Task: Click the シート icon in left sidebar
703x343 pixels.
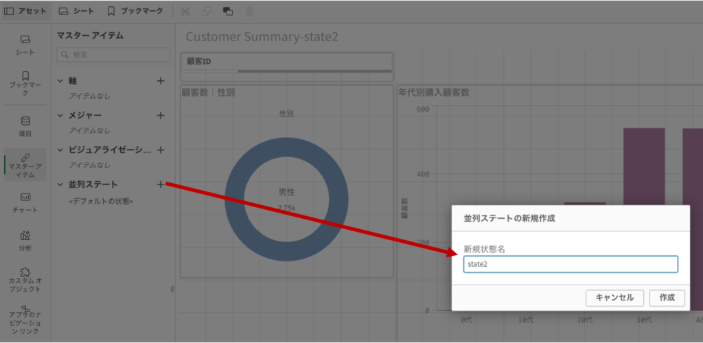Action: click(x=25, y=40)
